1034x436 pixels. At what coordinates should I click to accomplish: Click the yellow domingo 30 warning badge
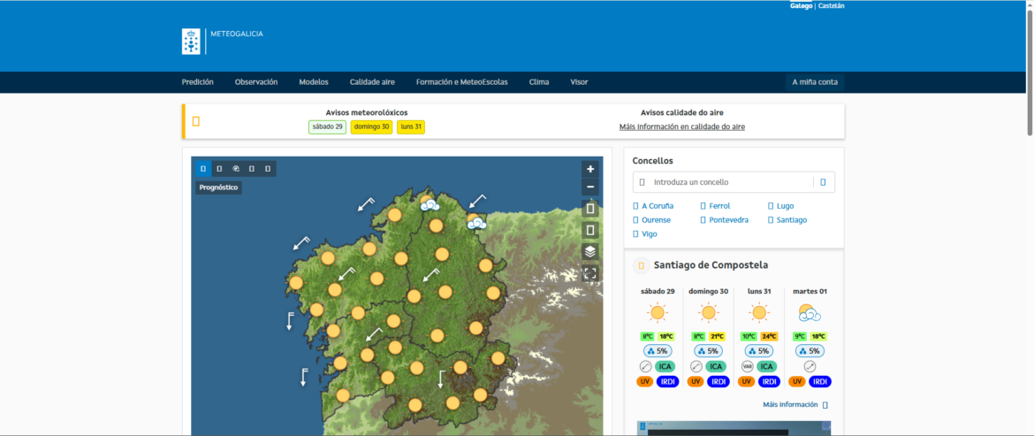click(371, 126)
